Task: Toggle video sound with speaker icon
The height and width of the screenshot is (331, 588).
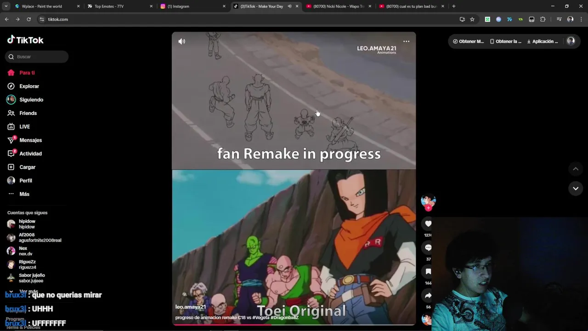Action: (x=182, y=41)
